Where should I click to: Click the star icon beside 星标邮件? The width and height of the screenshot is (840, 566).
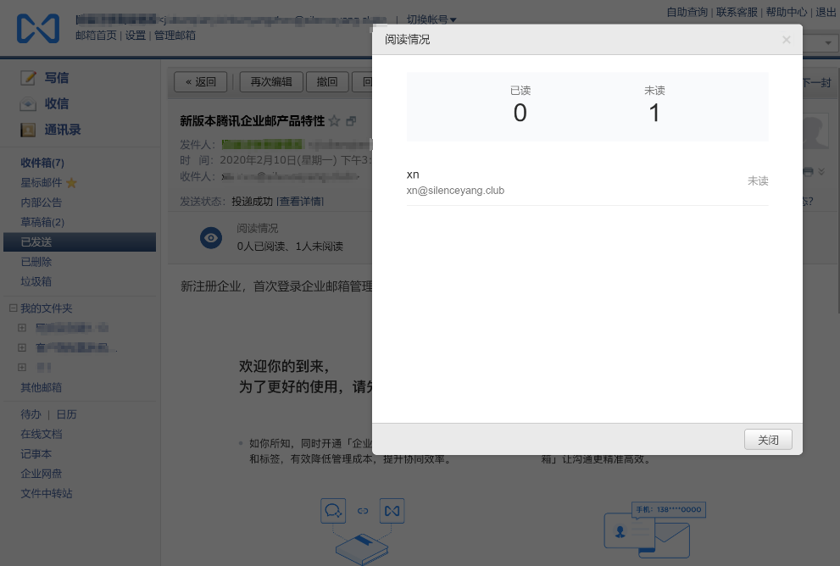click(x=70, y=182)
